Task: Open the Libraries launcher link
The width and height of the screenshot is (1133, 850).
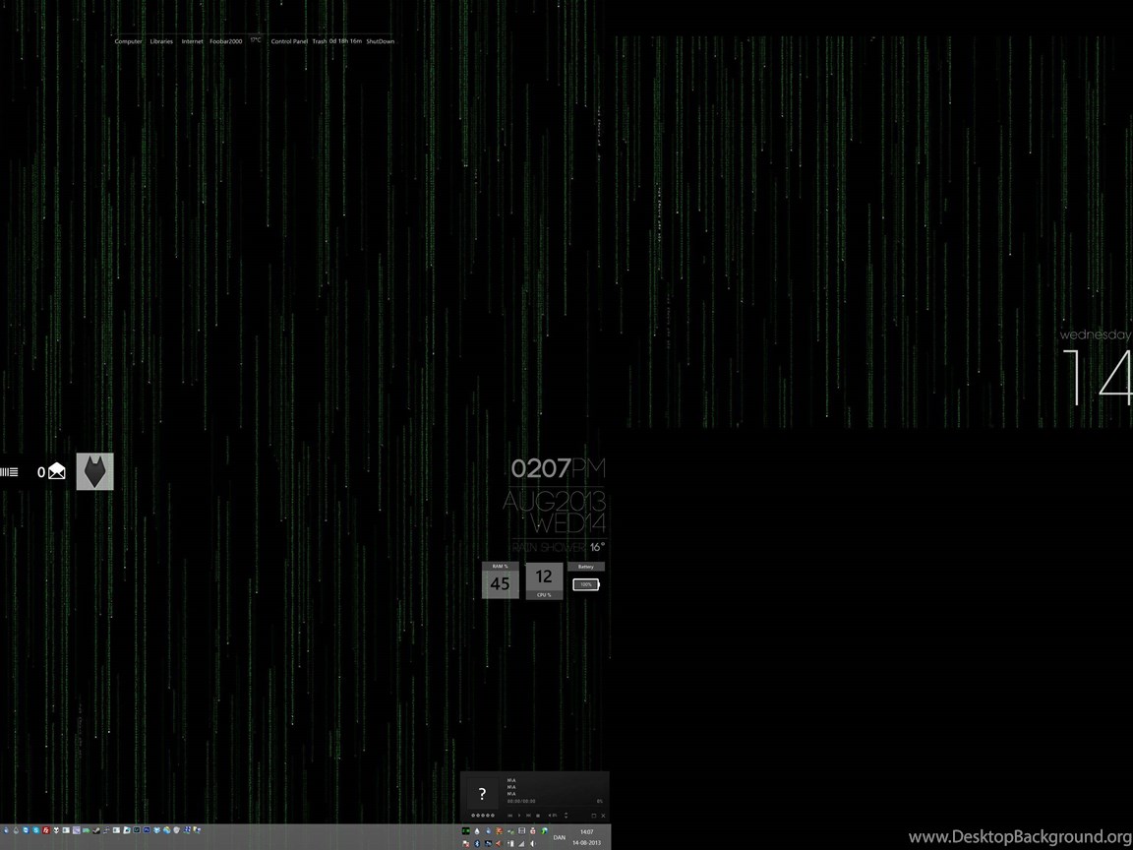Action: click(161, 41)
